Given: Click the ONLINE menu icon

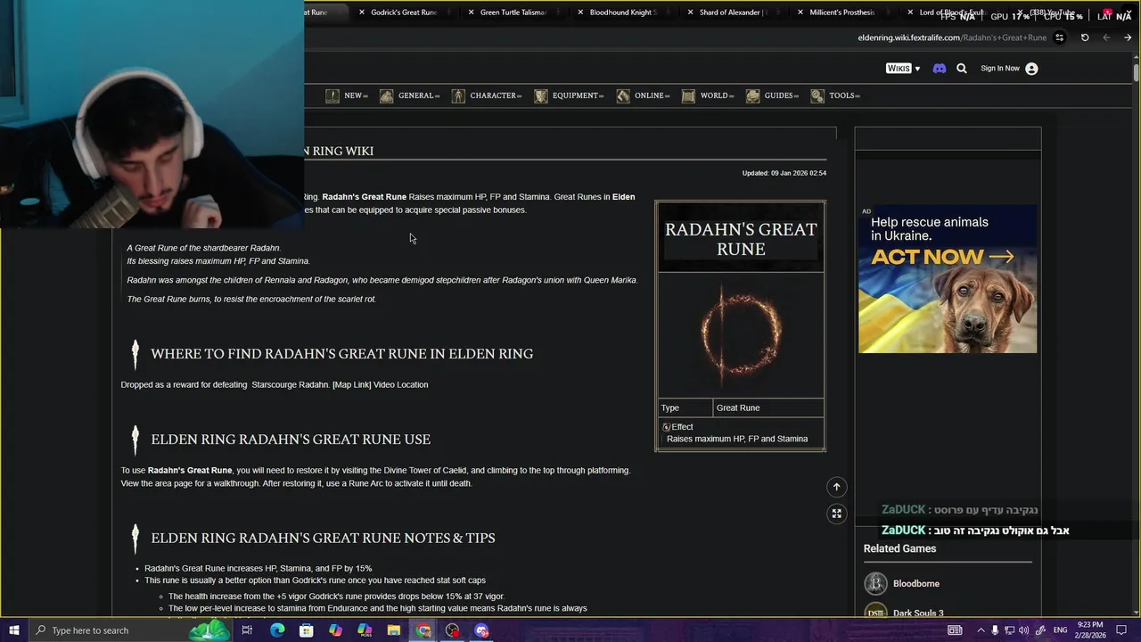Looking at the screenshot, I should click(623, 95).
